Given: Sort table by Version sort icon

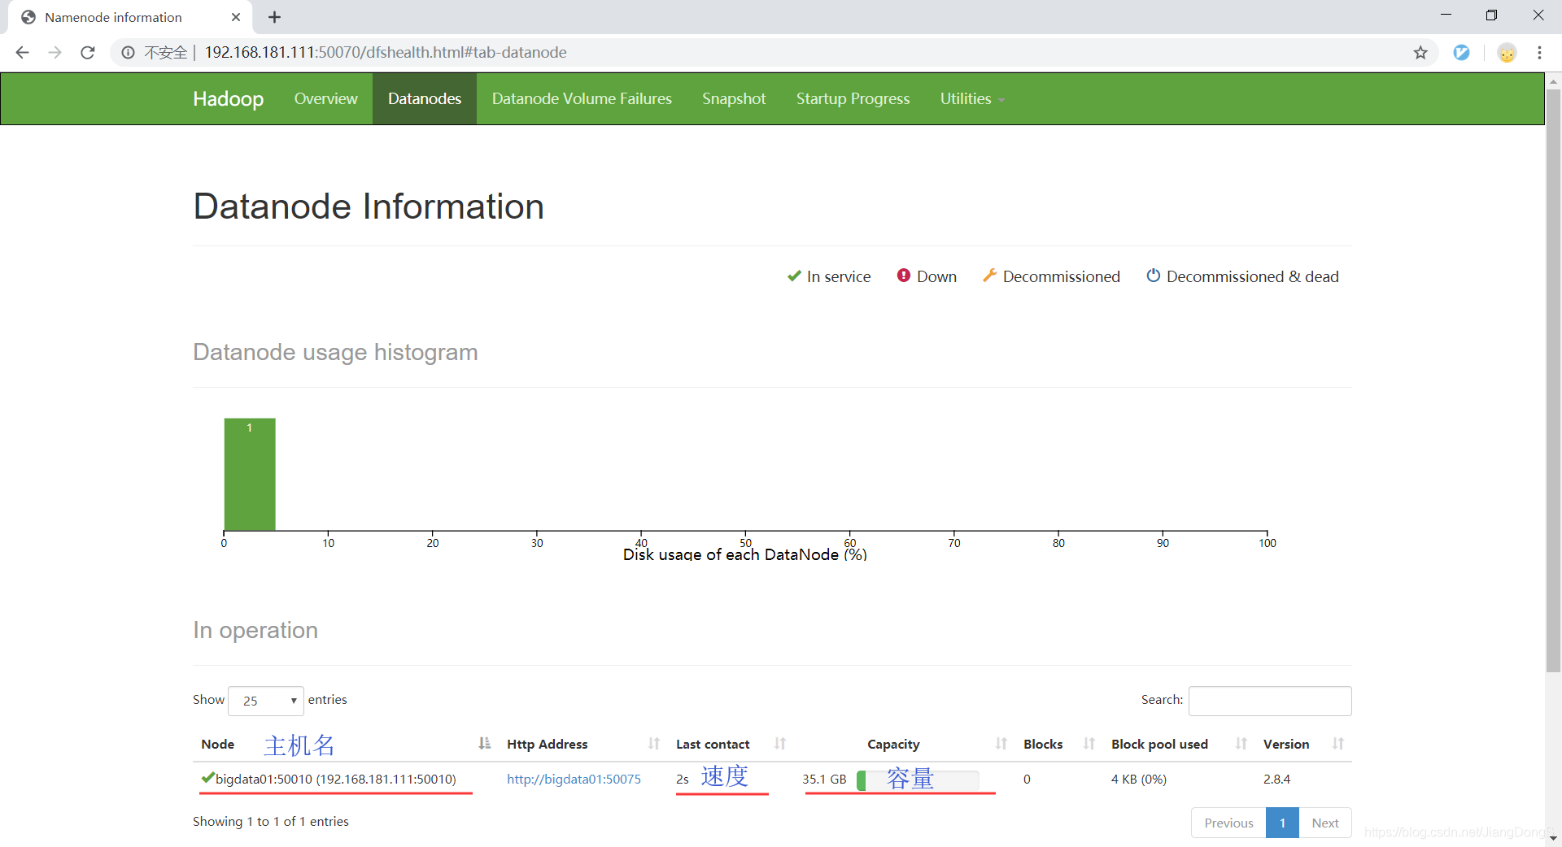Looking at the screenshot, I should tap(1338, 744).
